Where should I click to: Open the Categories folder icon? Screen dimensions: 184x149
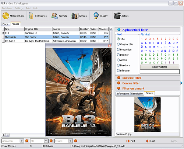click(x=31, y=16)
